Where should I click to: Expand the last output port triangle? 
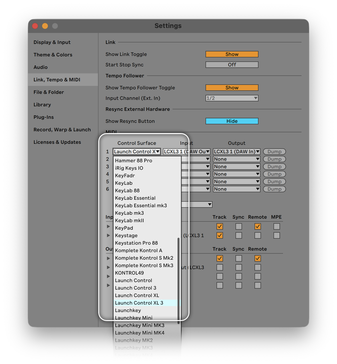[x=108, y=285]
